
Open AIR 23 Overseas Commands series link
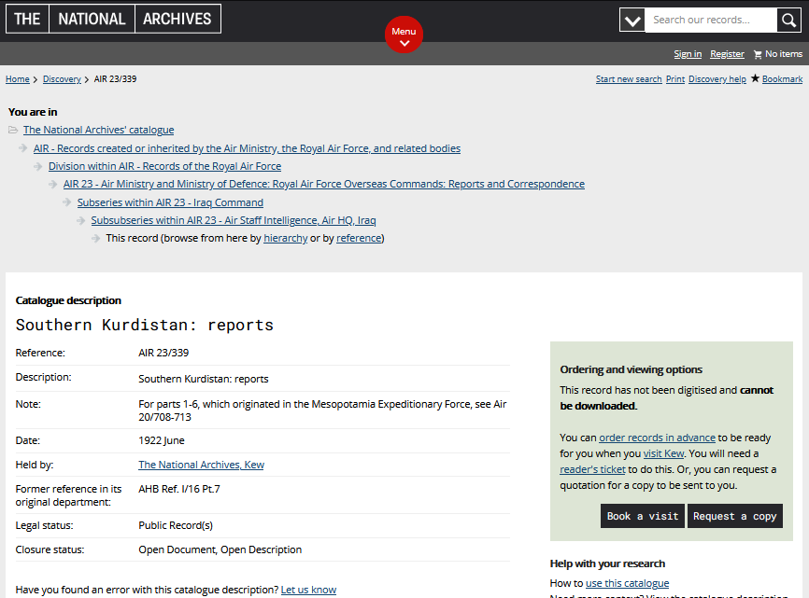click(x=324, y=184)
